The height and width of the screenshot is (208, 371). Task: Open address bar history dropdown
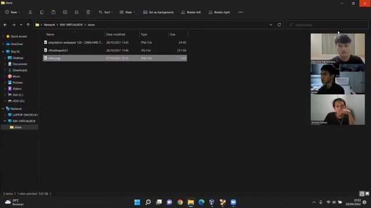[271, 25]
